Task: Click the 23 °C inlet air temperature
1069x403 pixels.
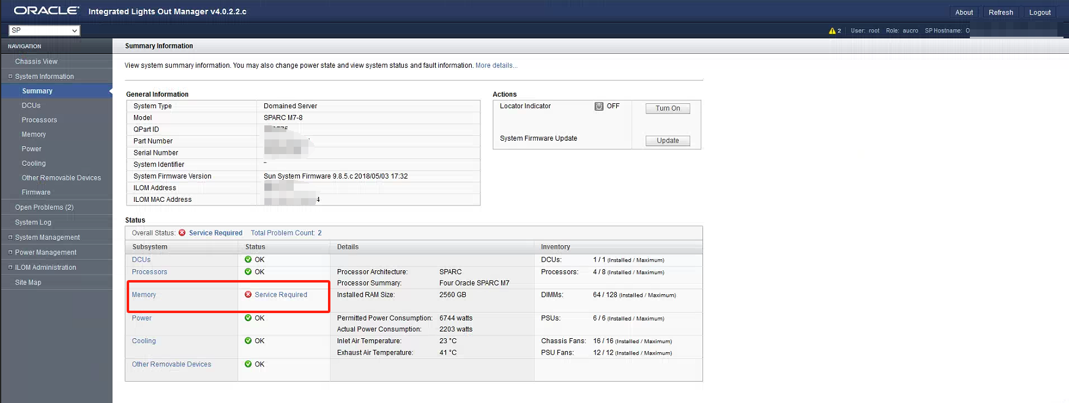Action: pyautogui.click(x=448, y=341)
